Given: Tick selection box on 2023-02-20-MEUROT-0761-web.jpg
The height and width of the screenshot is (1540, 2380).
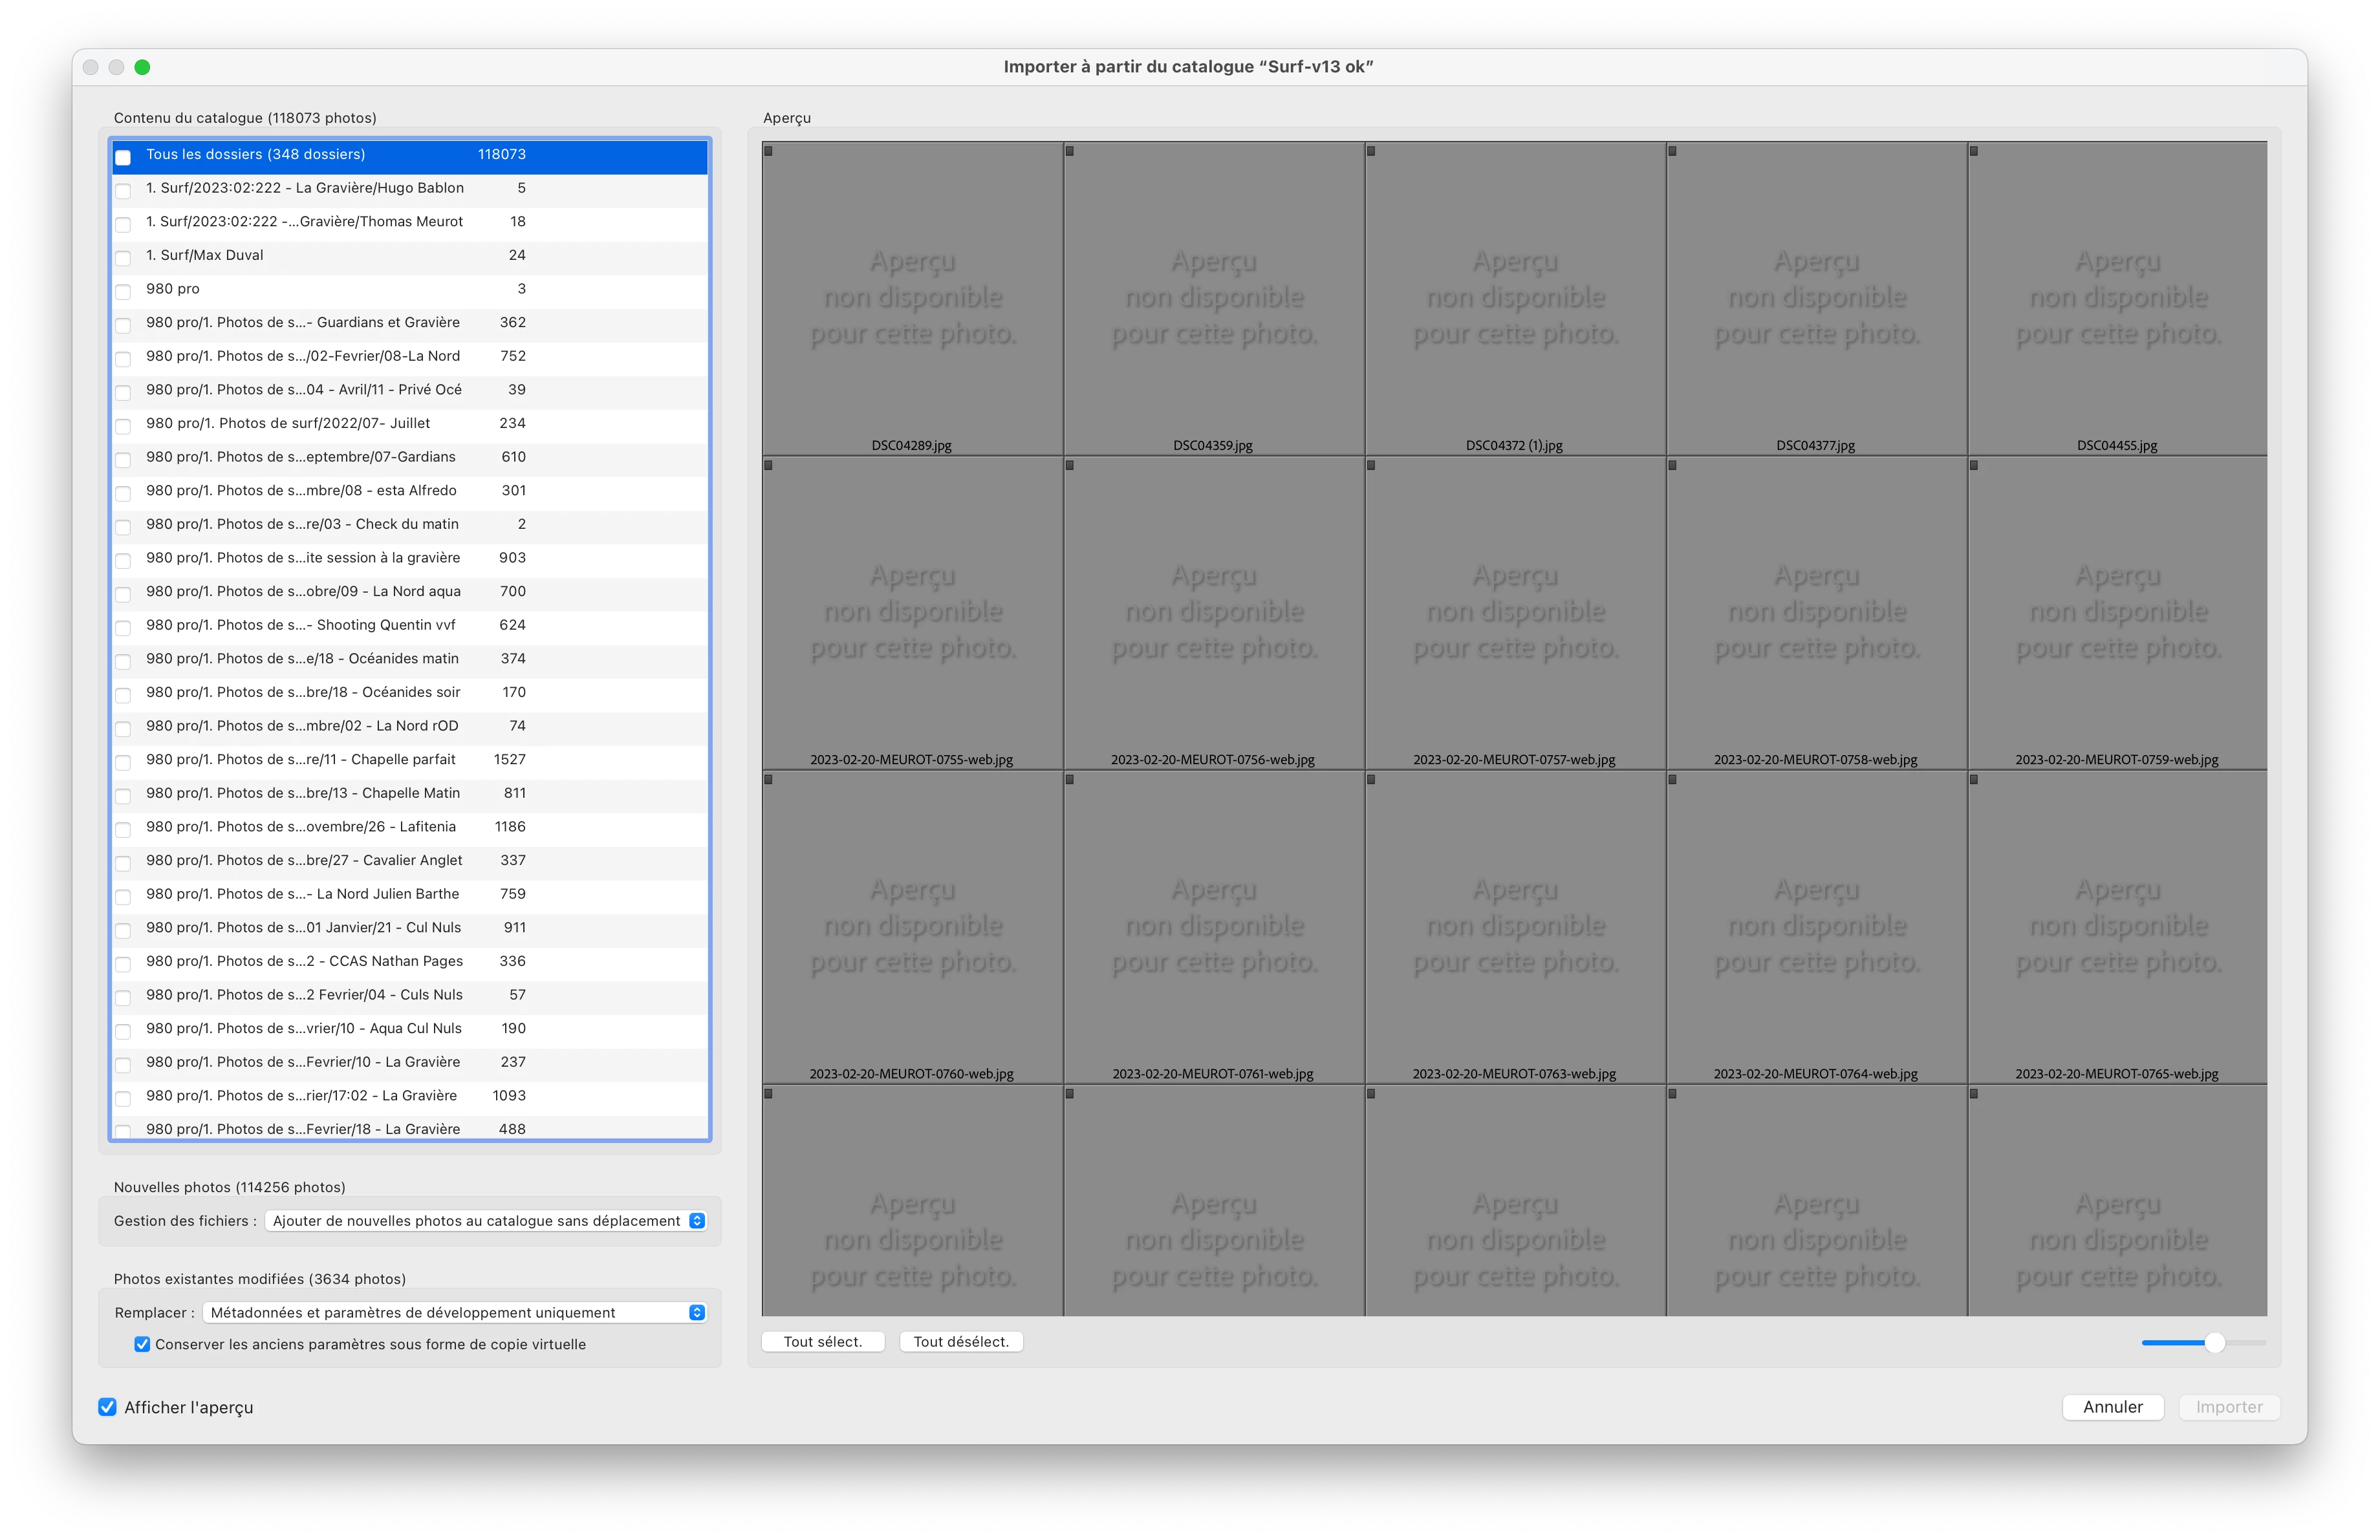Looking at the screenshot, I should (x=1069, y=780).
